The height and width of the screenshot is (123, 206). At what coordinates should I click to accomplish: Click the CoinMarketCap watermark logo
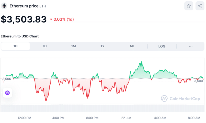(181, 98)
